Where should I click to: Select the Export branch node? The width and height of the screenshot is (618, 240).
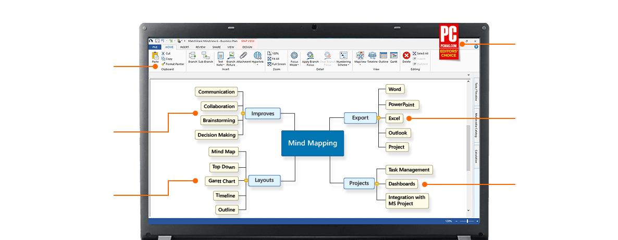click(360, 118)
